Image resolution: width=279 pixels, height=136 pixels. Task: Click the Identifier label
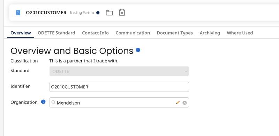click(20, 86)
